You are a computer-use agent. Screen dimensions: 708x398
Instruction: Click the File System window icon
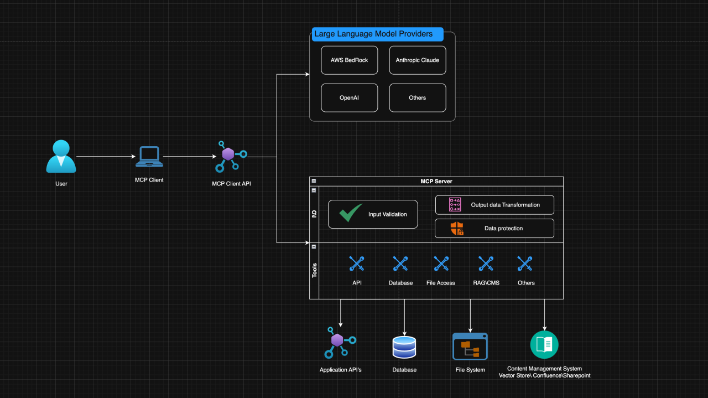point(470,345)
